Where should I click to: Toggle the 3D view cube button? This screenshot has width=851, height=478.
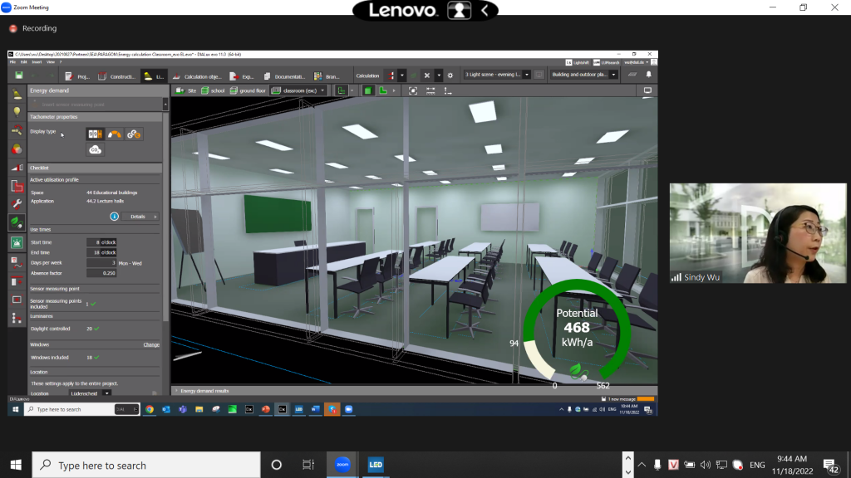(x=368, y=90)
